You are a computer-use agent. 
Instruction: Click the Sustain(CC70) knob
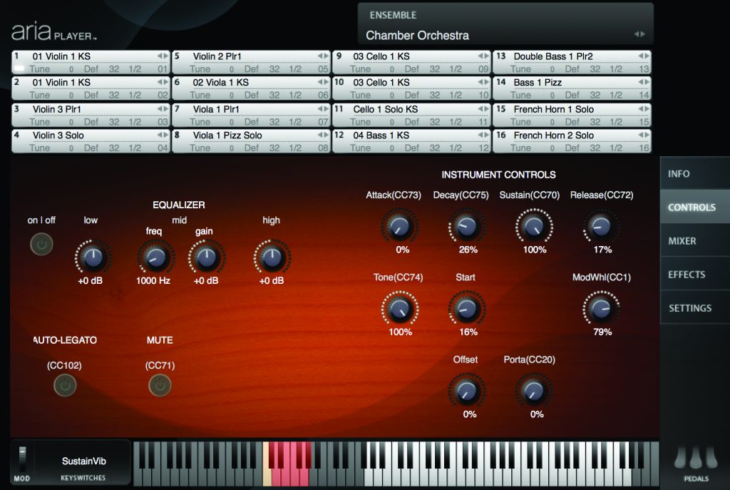tap(533, 226)
